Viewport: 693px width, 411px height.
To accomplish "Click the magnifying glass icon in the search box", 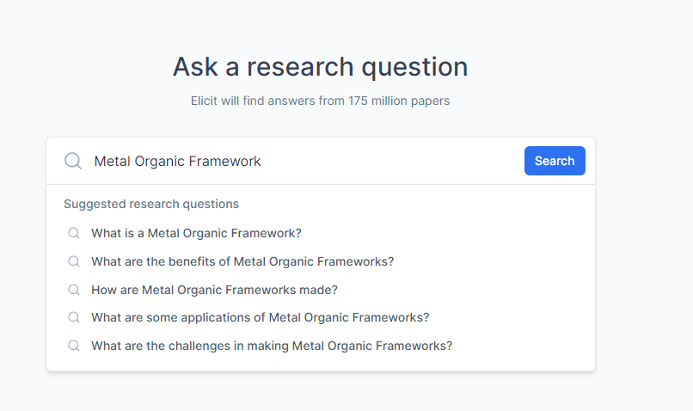I will tap(73, 161).
